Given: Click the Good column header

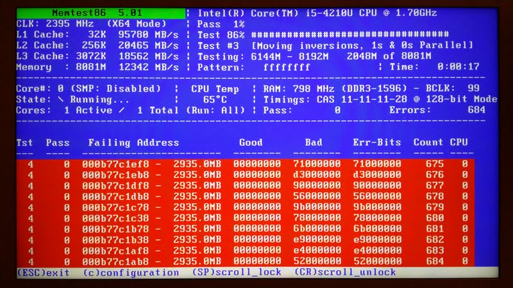Looking at the screenshot, I should 251,142.
